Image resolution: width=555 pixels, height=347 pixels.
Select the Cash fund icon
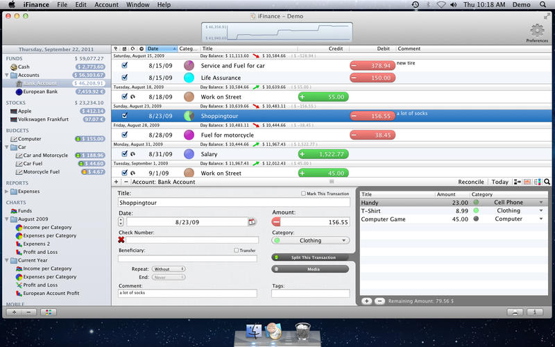coord(14,67)
